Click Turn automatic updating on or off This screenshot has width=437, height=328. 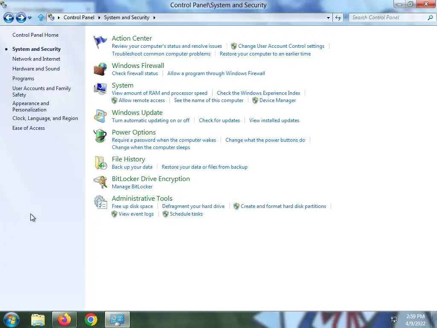click(151, 120)
